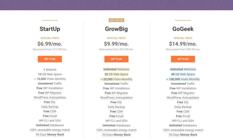
Task: Click GrowBig's $9.99/mo. price
Action: pos(116,44)
